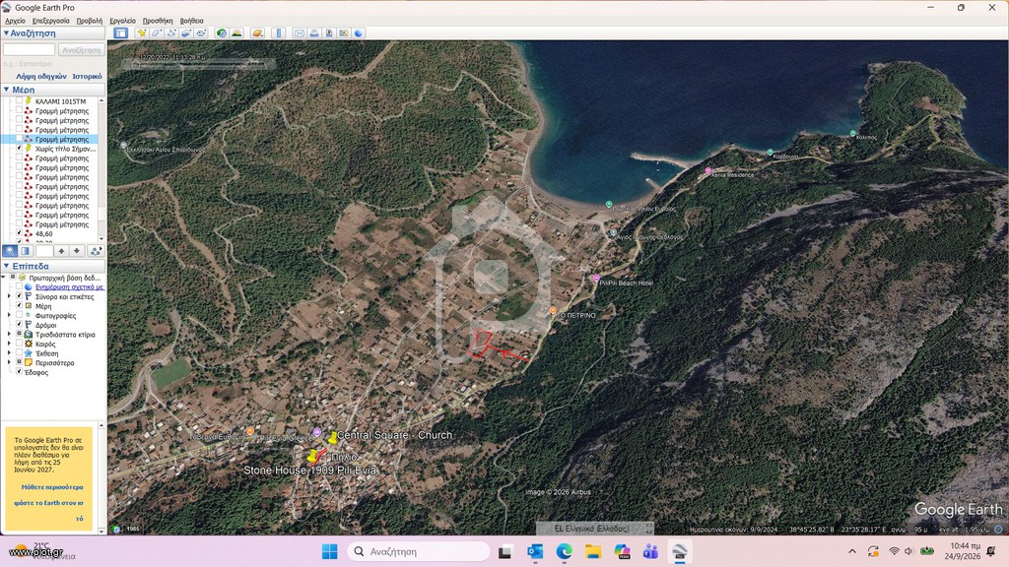Collapse the Επίπεδα panel
Screen dimensions: 1009x567
(x=7, y=266)
